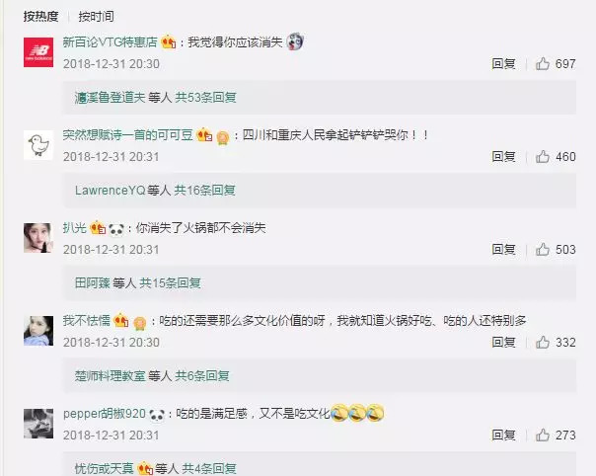Open LawrenceYQ's profile link
Screen dimensions: 596x476
coord(111,191)
